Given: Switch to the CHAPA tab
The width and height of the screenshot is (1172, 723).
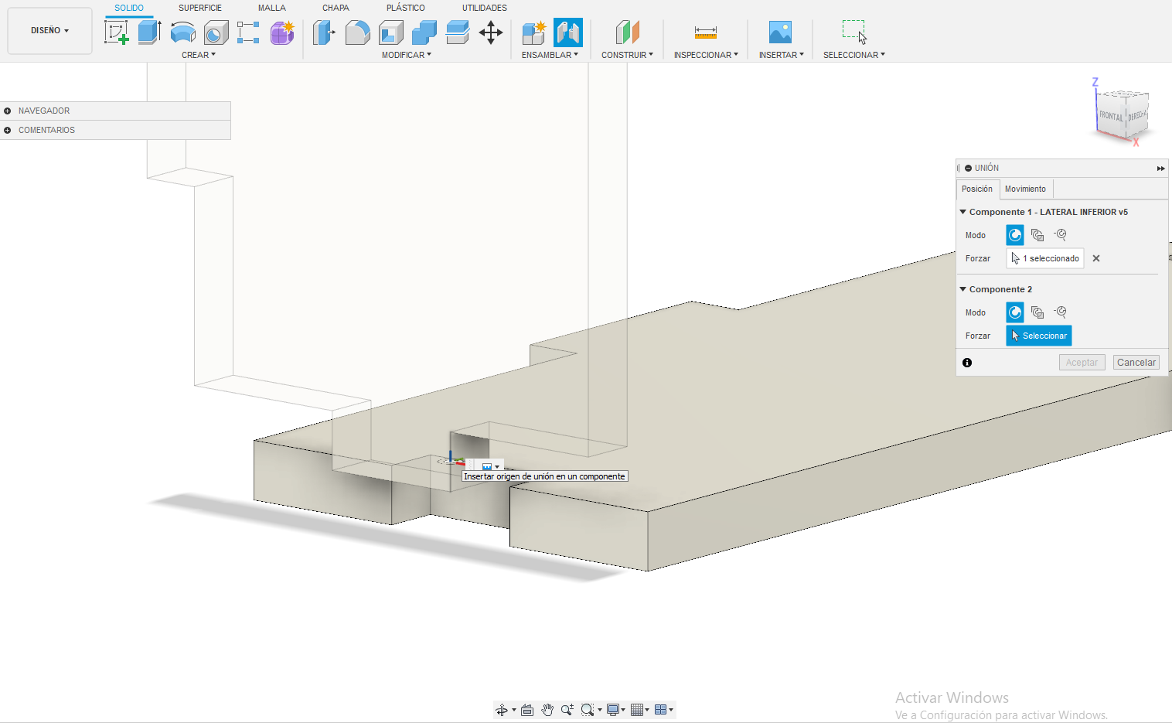Looking at the screenshot, I should (x=336, y=8).
